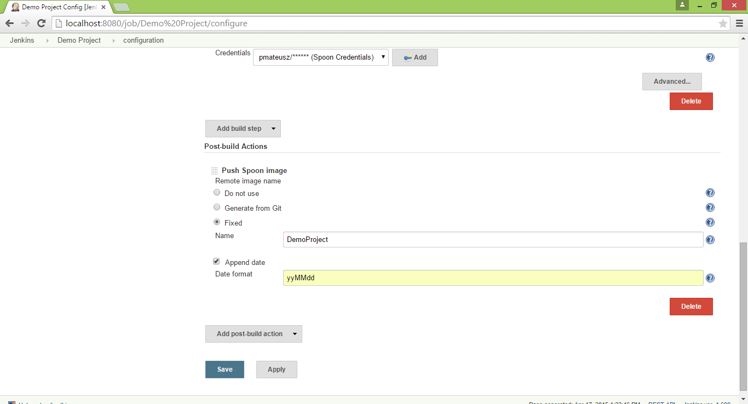Save the project configuration
The width and height of the screenshot is (748, 404).
(225, 370)
